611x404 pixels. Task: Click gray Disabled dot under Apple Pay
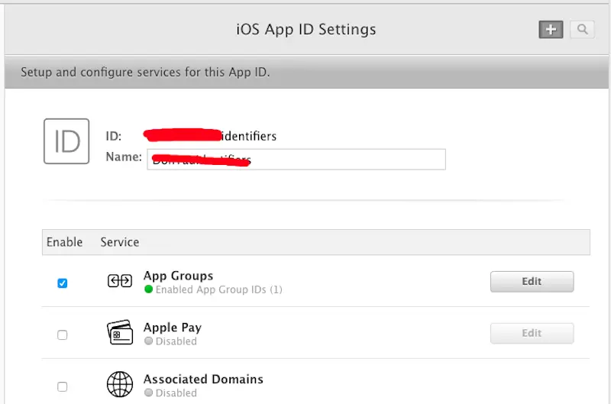(149, 341)
